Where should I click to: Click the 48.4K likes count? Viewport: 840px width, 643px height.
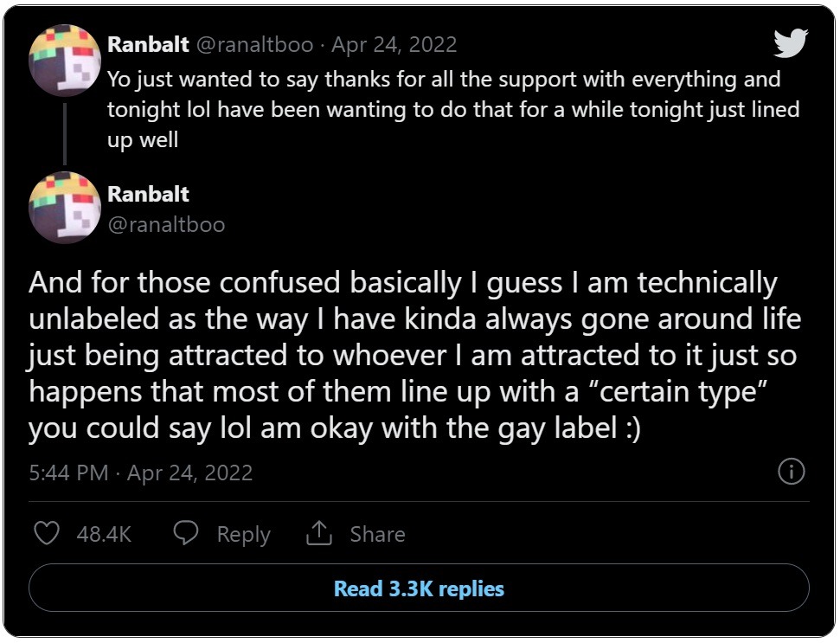point(104,534)
